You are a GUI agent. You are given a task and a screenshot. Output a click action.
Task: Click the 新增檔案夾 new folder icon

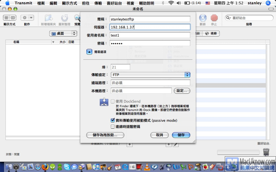click(x=48, y=18)
